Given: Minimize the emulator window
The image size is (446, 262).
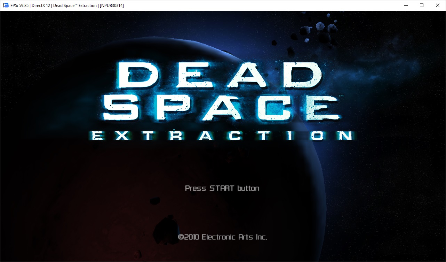Looking at the screenshot, I should point(406,5).
